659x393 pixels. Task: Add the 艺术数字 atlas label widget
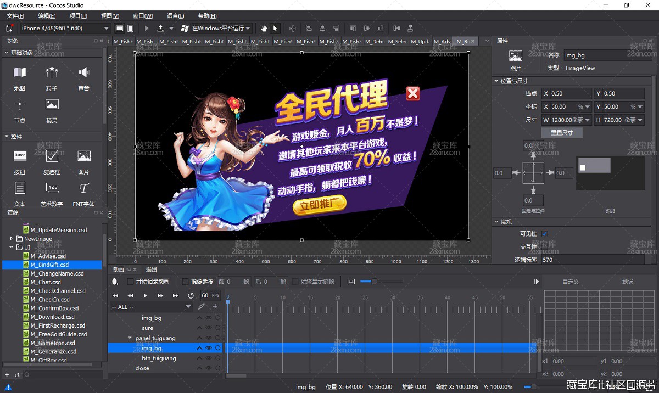click(52, 194)
